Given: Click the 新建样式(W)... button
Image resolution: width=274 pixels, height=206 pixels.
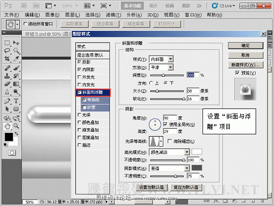Looking at the screenshot, I should [246, 65].
